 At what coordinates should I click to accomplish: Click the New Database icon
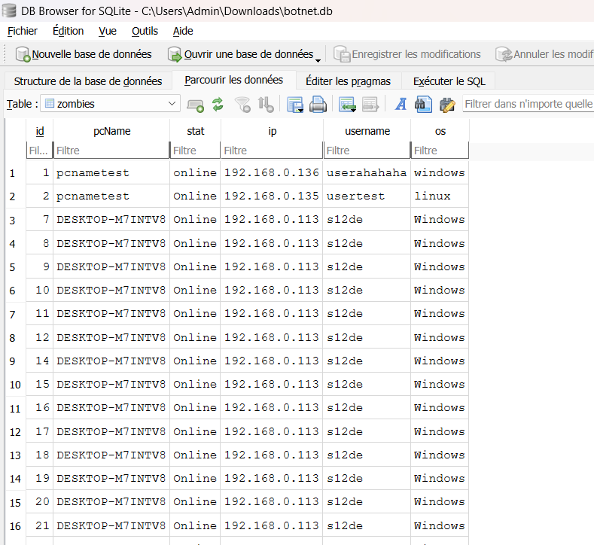(23, 54)
